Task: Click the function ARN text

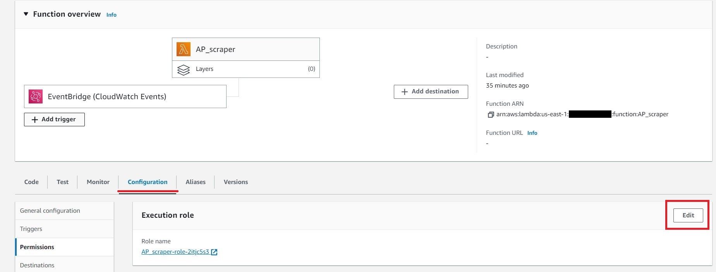Action: 582,114
